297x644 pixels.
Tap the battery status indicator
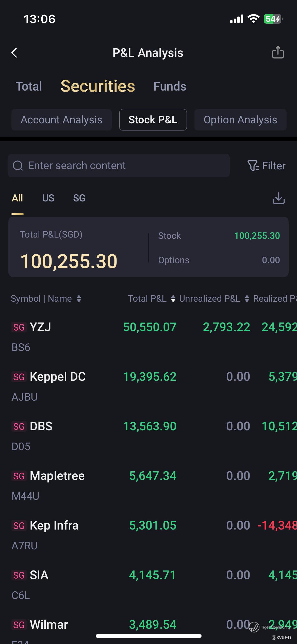pyautogui.click(x=273, y=19)
